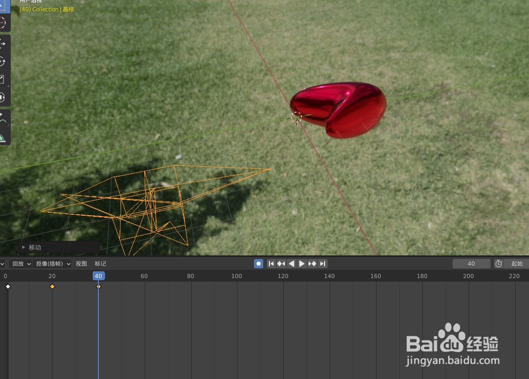
Task: Click 晶格 in the breadcrumb path
Action: [67, 9]
